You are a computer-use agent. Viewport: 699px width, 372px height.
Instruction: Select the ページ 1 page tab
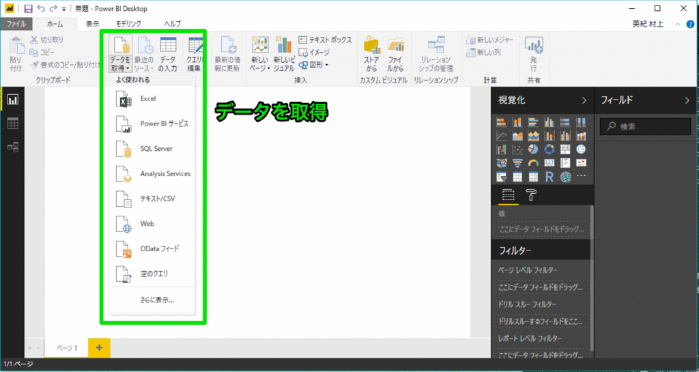pyautogui.click(x=67, y=348)
